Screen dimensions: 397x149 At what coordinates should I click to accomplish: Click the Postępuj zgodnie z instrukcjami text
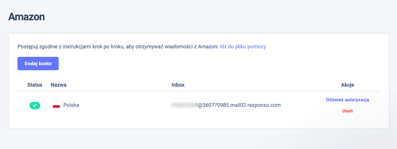[51, 47]
